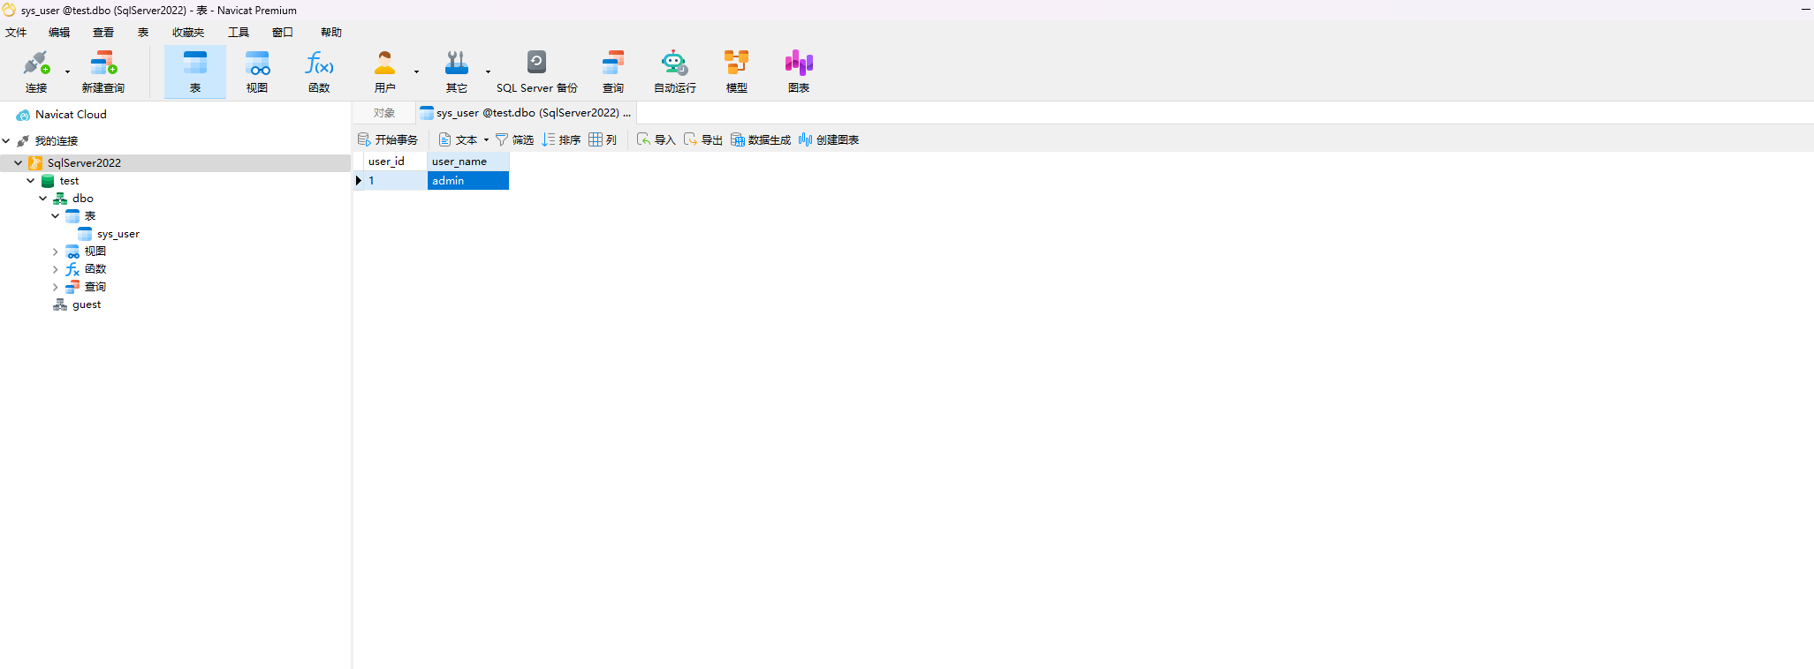Click the Sort (排序) button
Image resolution: width=1814 pixels, height=669 pixels.
(561, 139)
